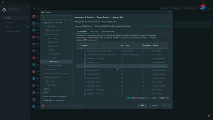Select Keymap in the settings tree
Image resolution: width=213 pixels, height=120 pixels.
pyautogui.click(x=47, y=89)
